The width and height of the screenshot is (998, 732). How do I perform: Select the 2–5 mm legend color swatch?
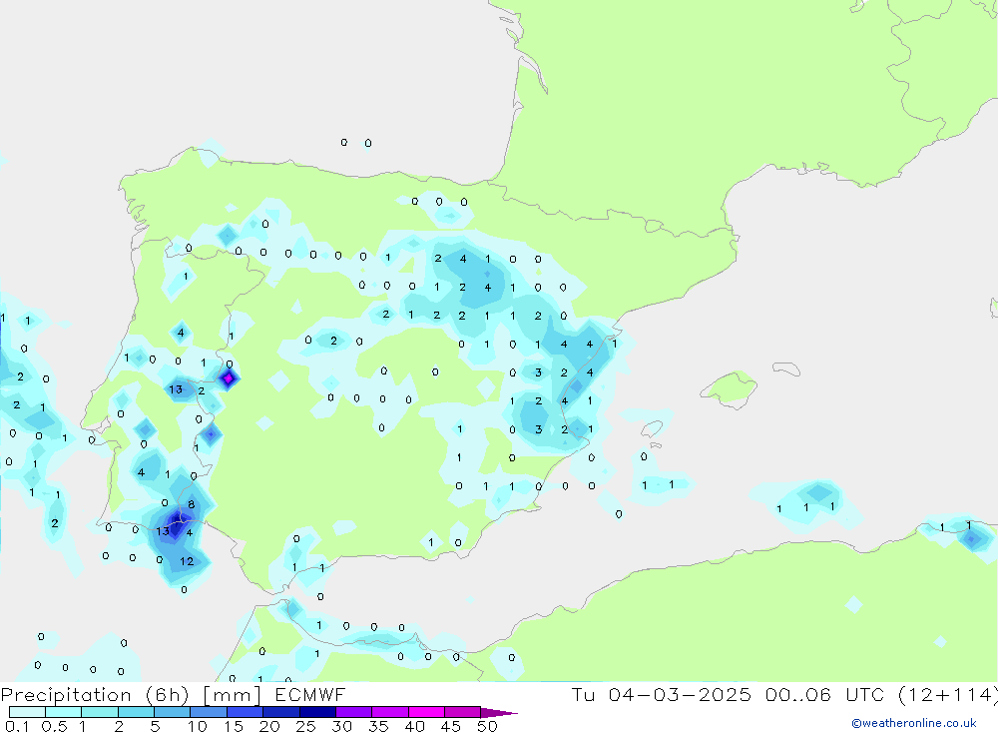point(136,712)
